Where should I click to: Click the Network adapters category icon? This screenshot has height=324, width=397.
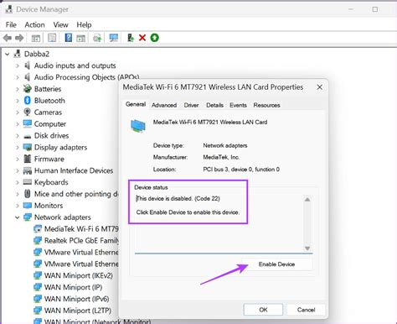pyautogui.click(x=28, y=217)
